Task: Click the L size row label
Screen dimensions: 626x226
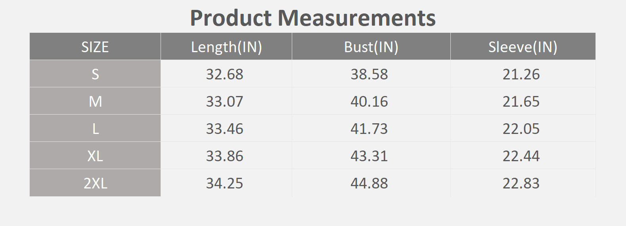Action: 95,129
